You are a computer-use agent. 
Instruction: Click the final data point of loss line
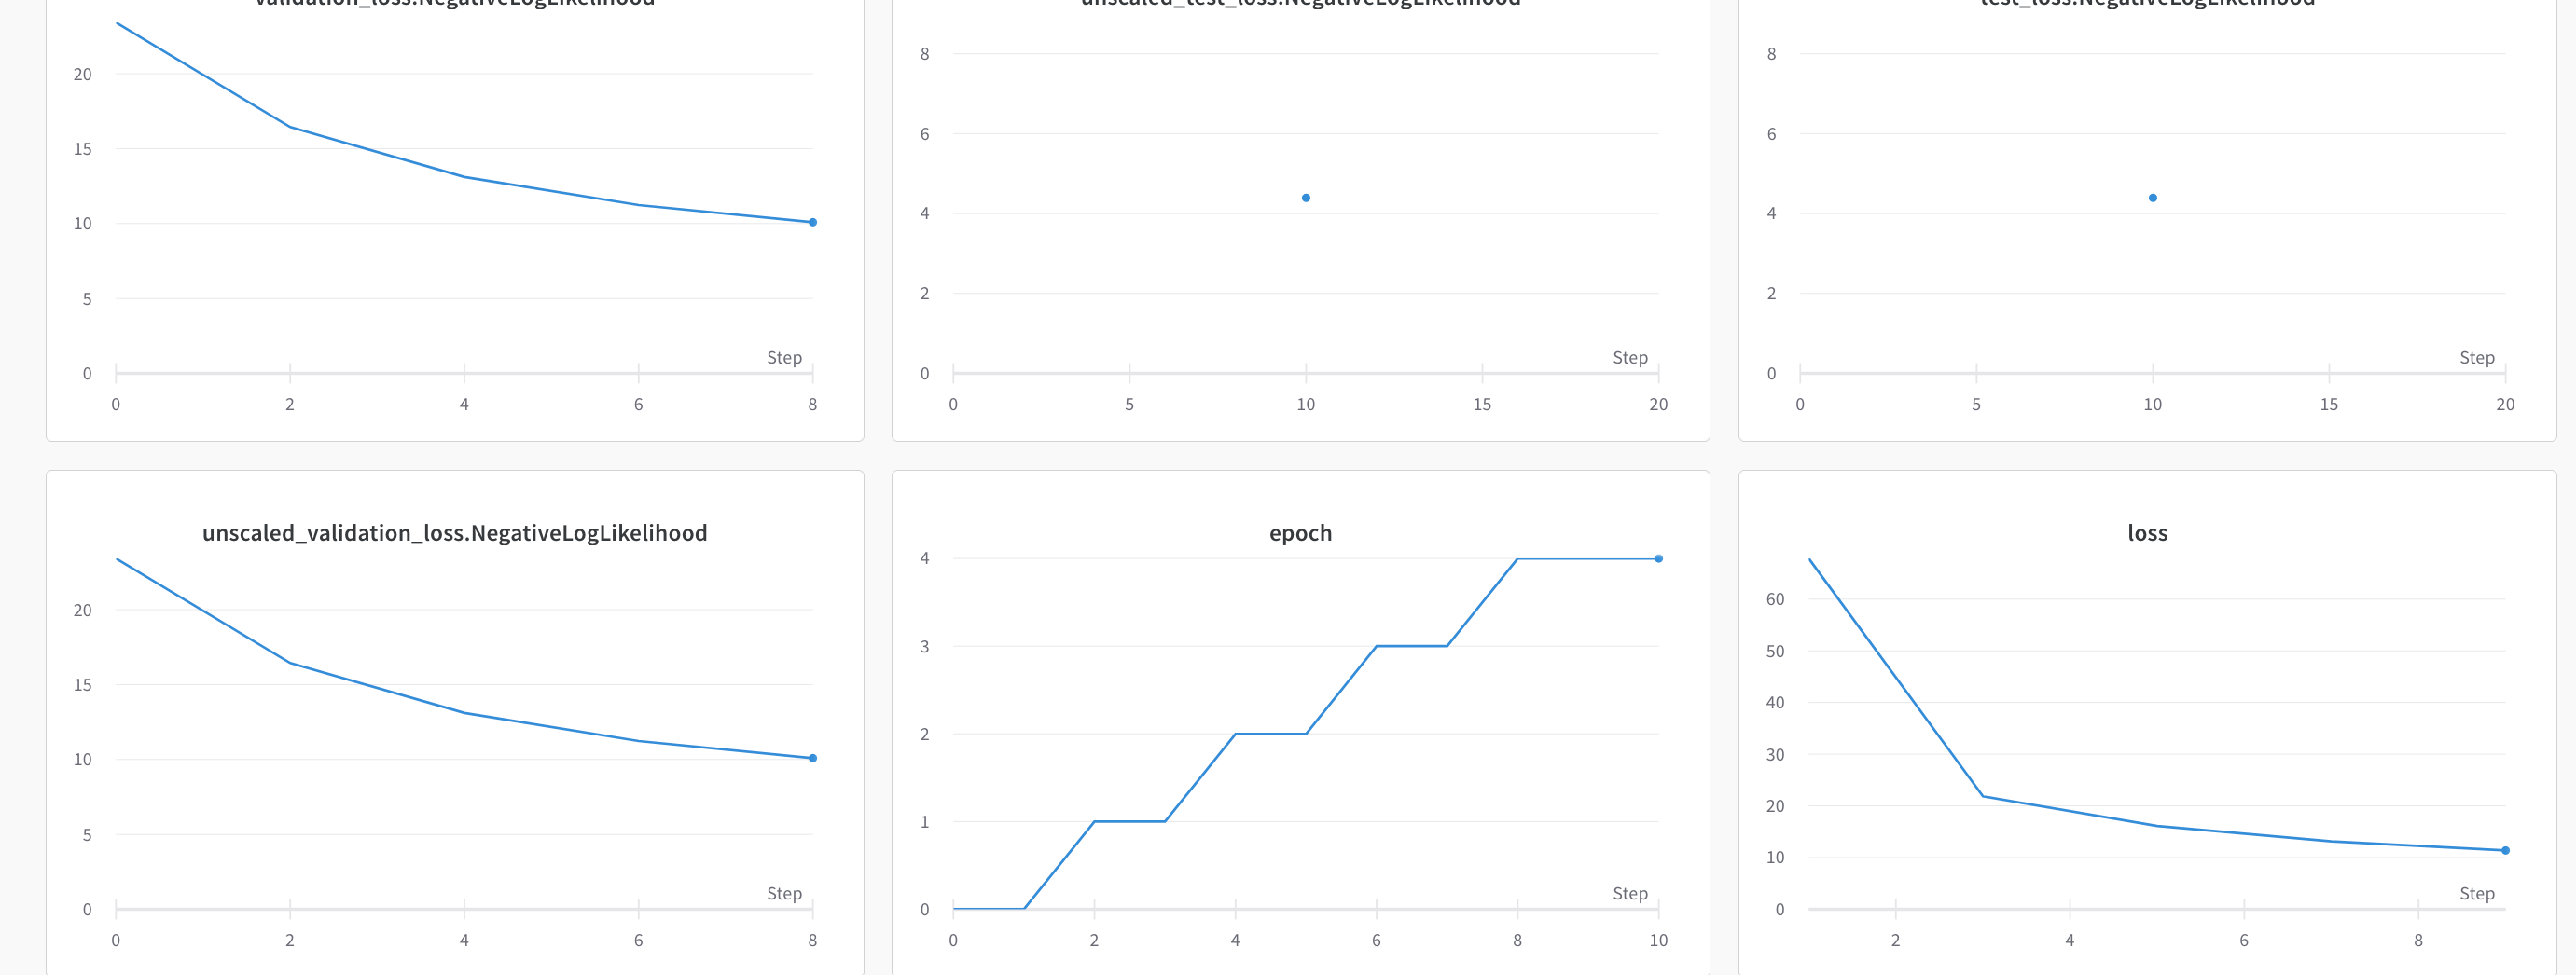(x=2505, y=850)
